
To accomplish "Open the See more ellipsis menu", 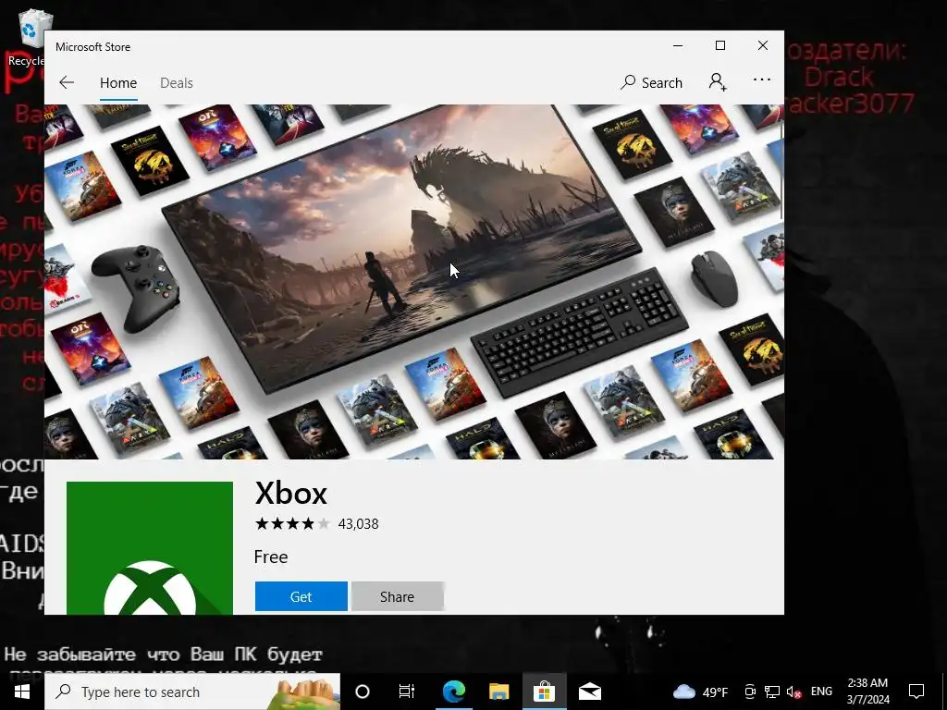I will [762, 80].
